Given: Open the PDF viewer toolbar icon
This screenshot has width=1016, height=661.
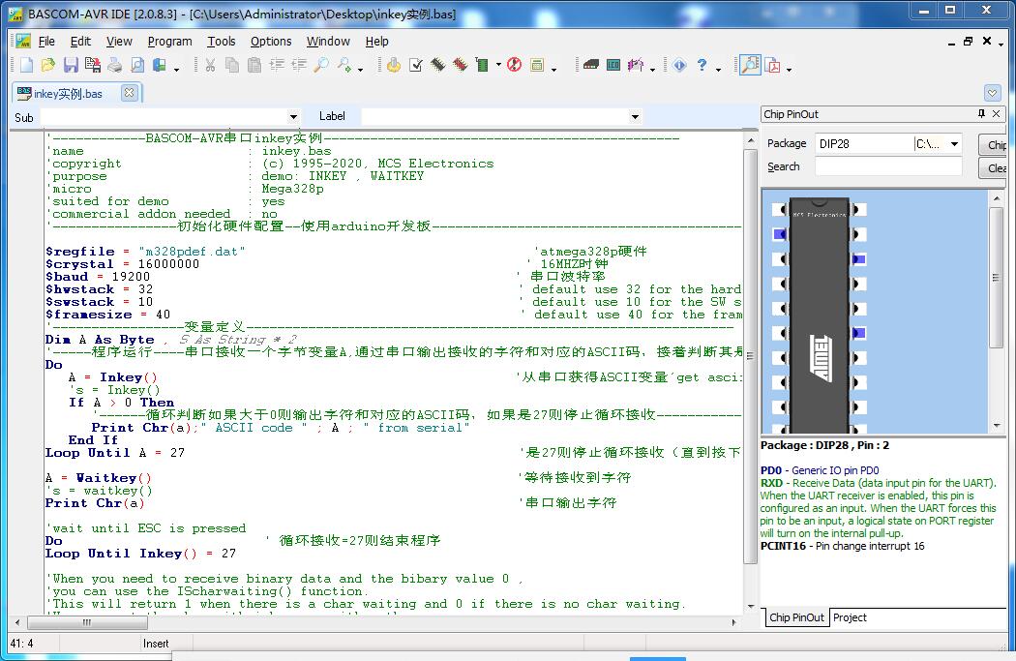Looking at the screenshot, I should (x=772, y=65).
